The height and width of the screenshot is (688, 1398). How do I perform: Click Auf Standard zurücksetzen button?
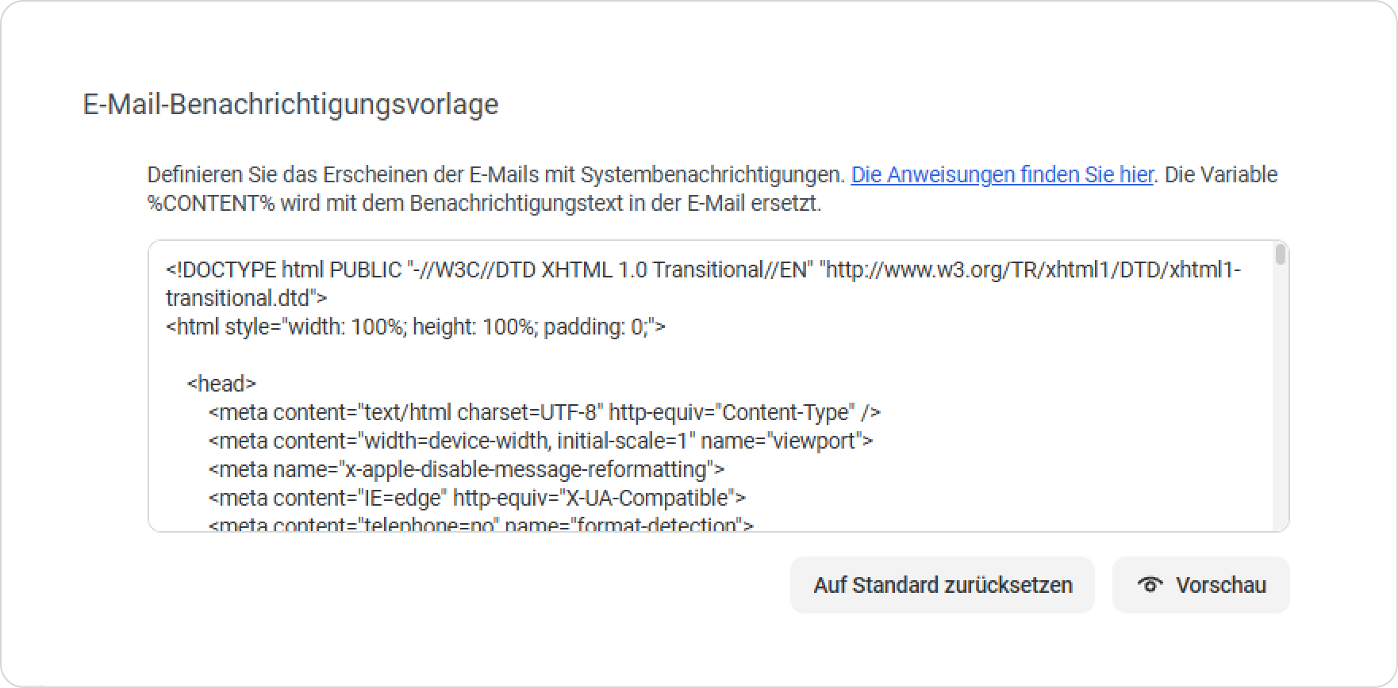coord(942,585)
